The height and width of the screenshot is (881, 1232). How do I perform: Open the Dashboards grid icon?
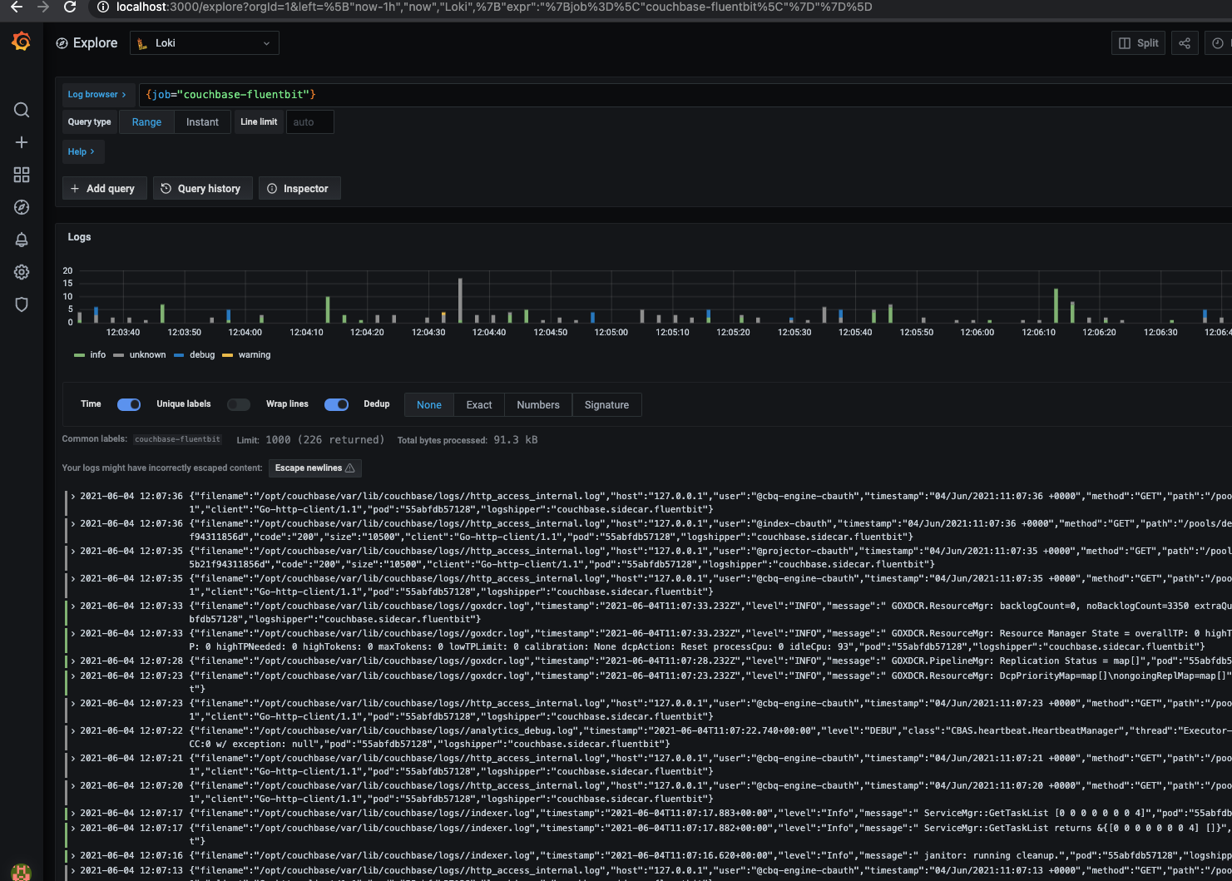pos(22,175)
